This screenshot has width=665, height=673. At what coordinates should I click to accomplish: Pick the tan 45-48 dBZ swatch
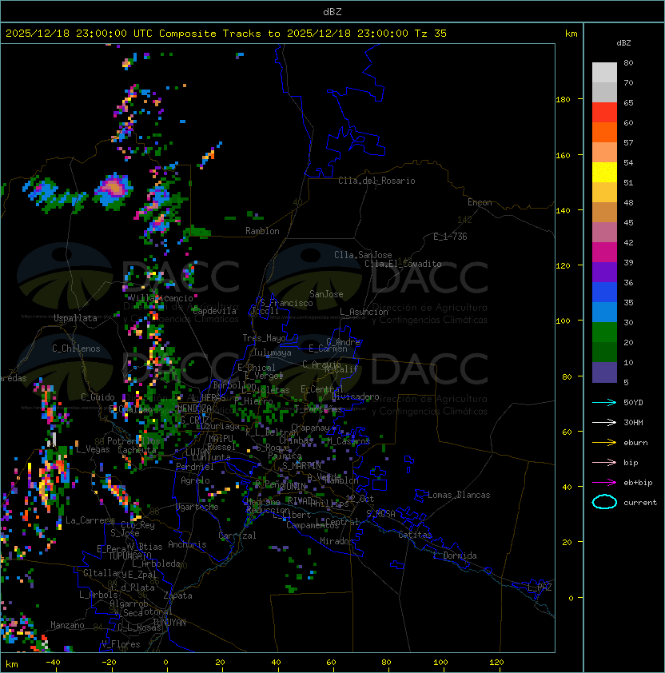pyautogui.click(x=604, y=212)
